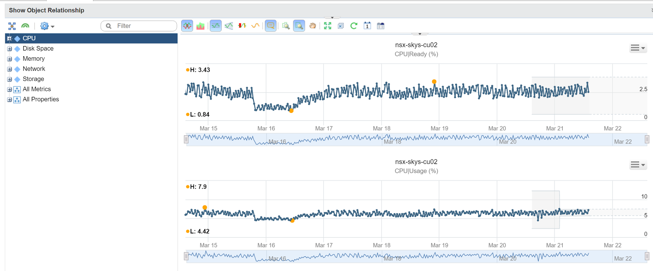Toggle the zoom-by-selection magnifier tool
653x271 pixels.
tap(299, 26)
